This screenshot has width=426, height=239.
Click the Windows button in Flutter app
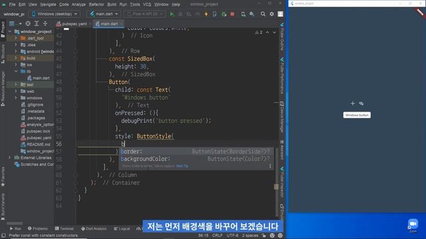(357, 115)
